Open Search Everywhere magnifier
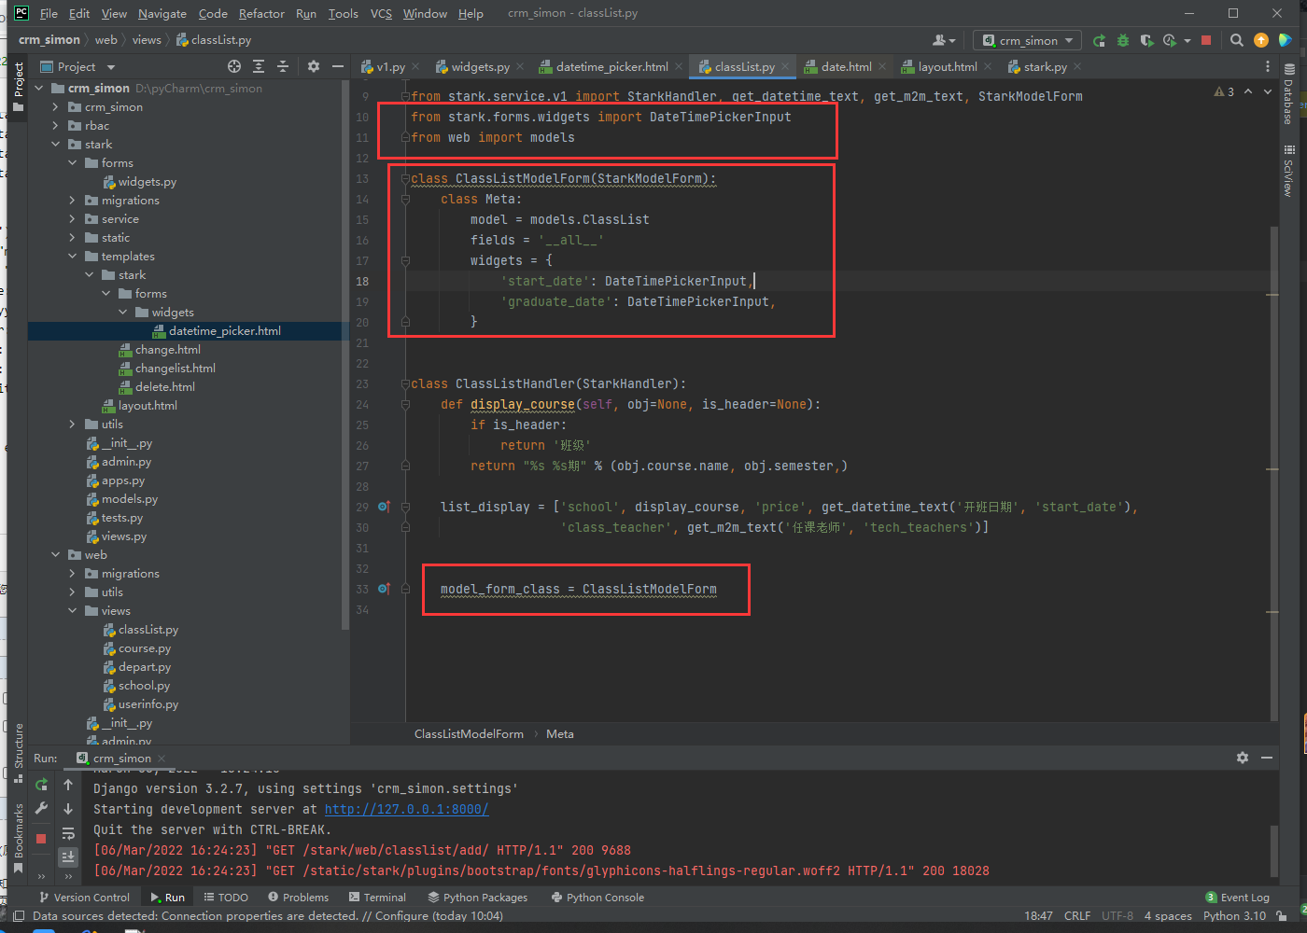The image size is (1307, 933). (x=1237, y=40)
